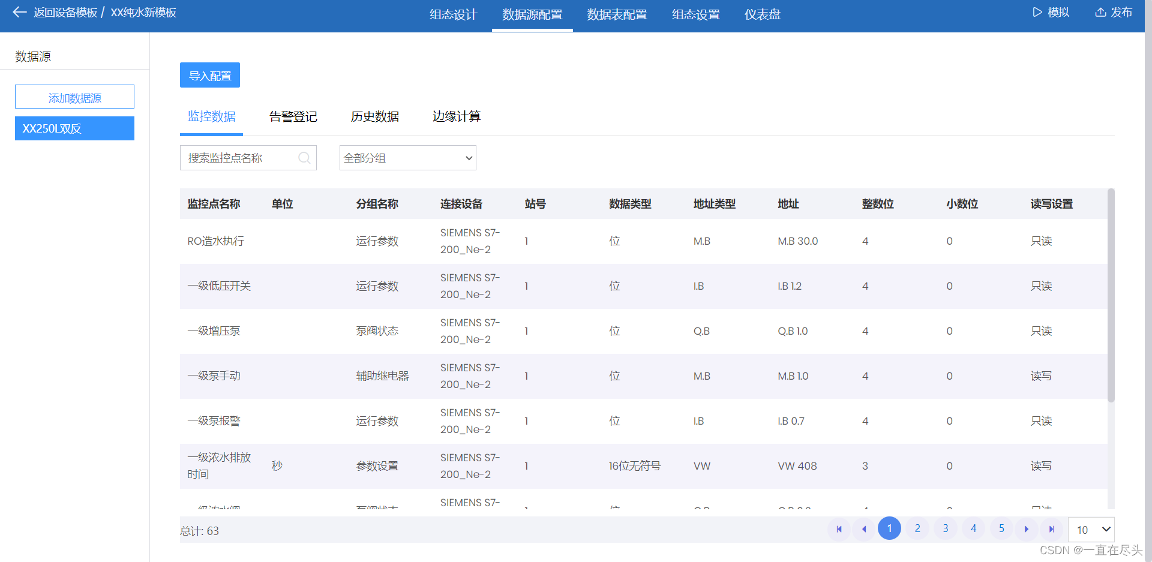The width and height of the screenshot is (1152, 562).
Task: Click the 一级低压开关 row name
Action: click(x=219, y=286)
